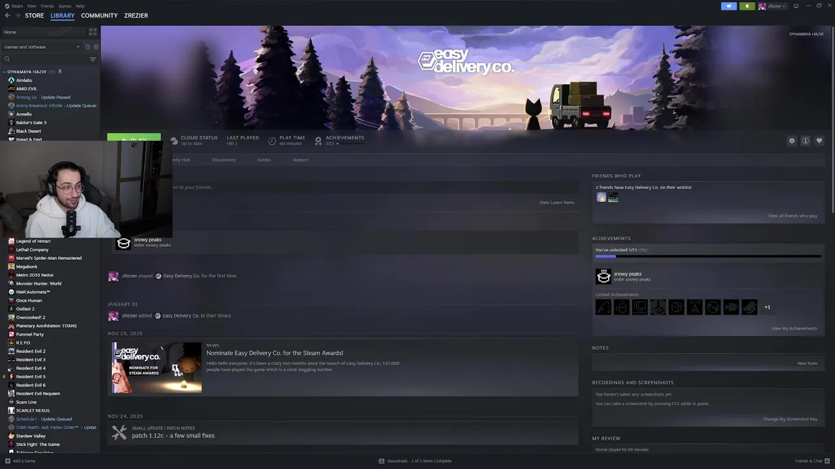Click the recent activity clock icon
This screenshot has width=835, height=469.
87,47
